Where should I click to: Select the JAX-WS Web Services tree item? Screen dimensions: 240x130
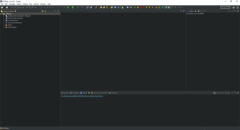(x=15, y=18)
